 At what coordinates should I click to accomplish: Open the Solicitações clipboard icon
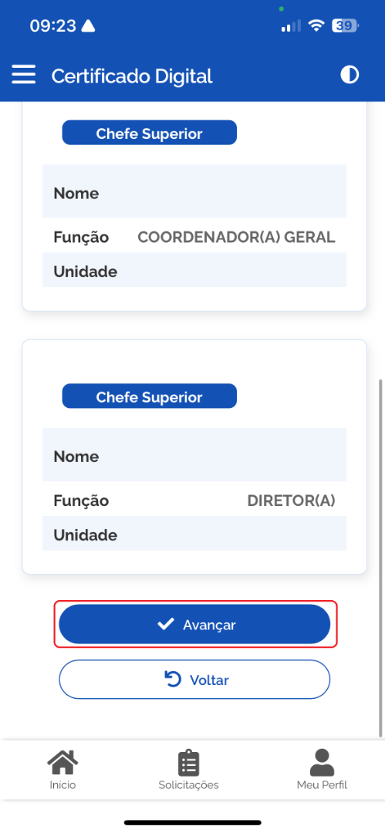point(188,763)
